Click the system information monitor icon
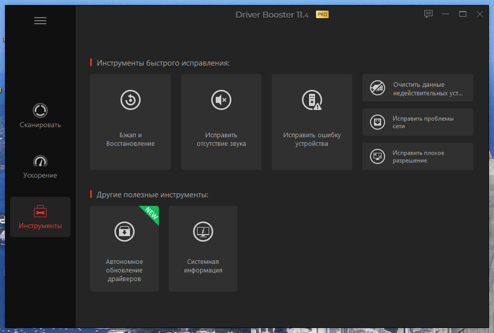This screenshot has width=494, height=333. click(x=203, y=232)
